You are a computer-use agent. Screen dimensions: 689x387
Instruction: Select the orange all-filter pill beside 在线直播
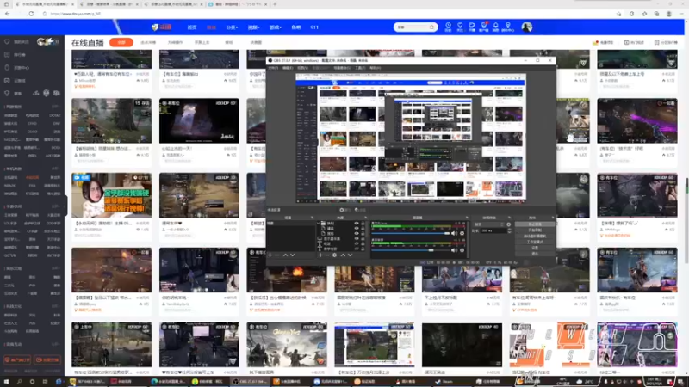pyautogui.click(x=121, y=42)
